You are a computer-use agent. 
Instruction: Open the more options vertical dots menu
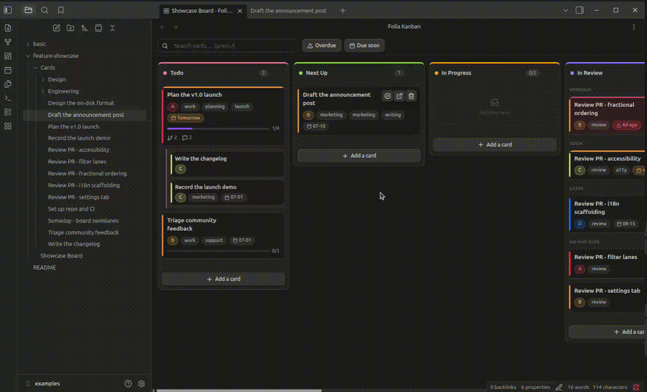coord(634,27)
